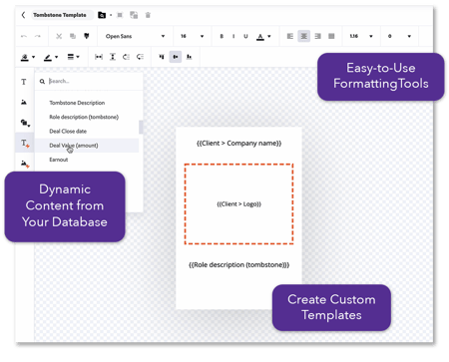
Task: Choose Deal Close date field
Action: (x=68, y=132)
